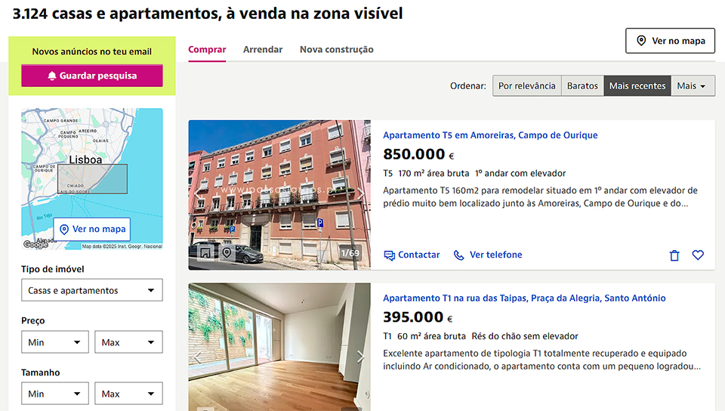Advance to next photo of Taipas apartment
The width and height of the screenshot is (725, 411).
click(x=360, y=357)
